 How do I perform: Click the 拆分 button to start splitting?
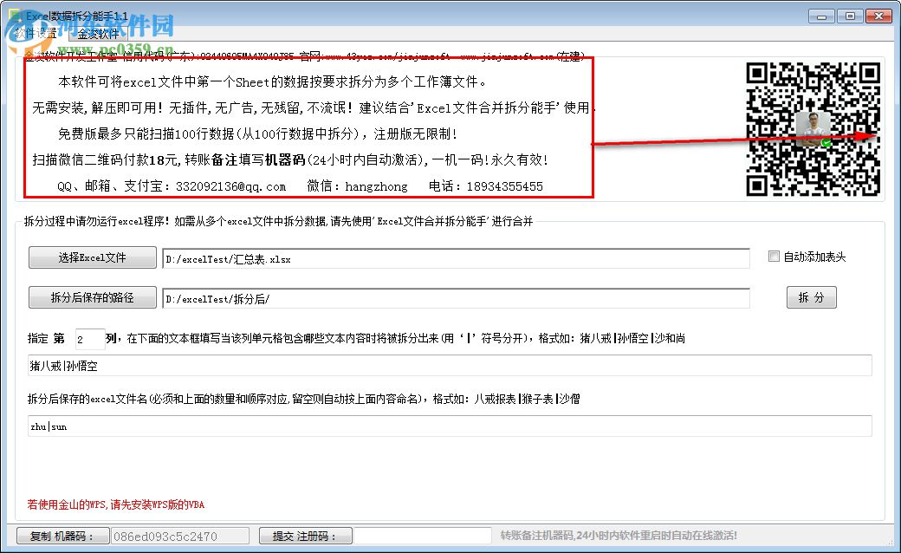[811, 297]
